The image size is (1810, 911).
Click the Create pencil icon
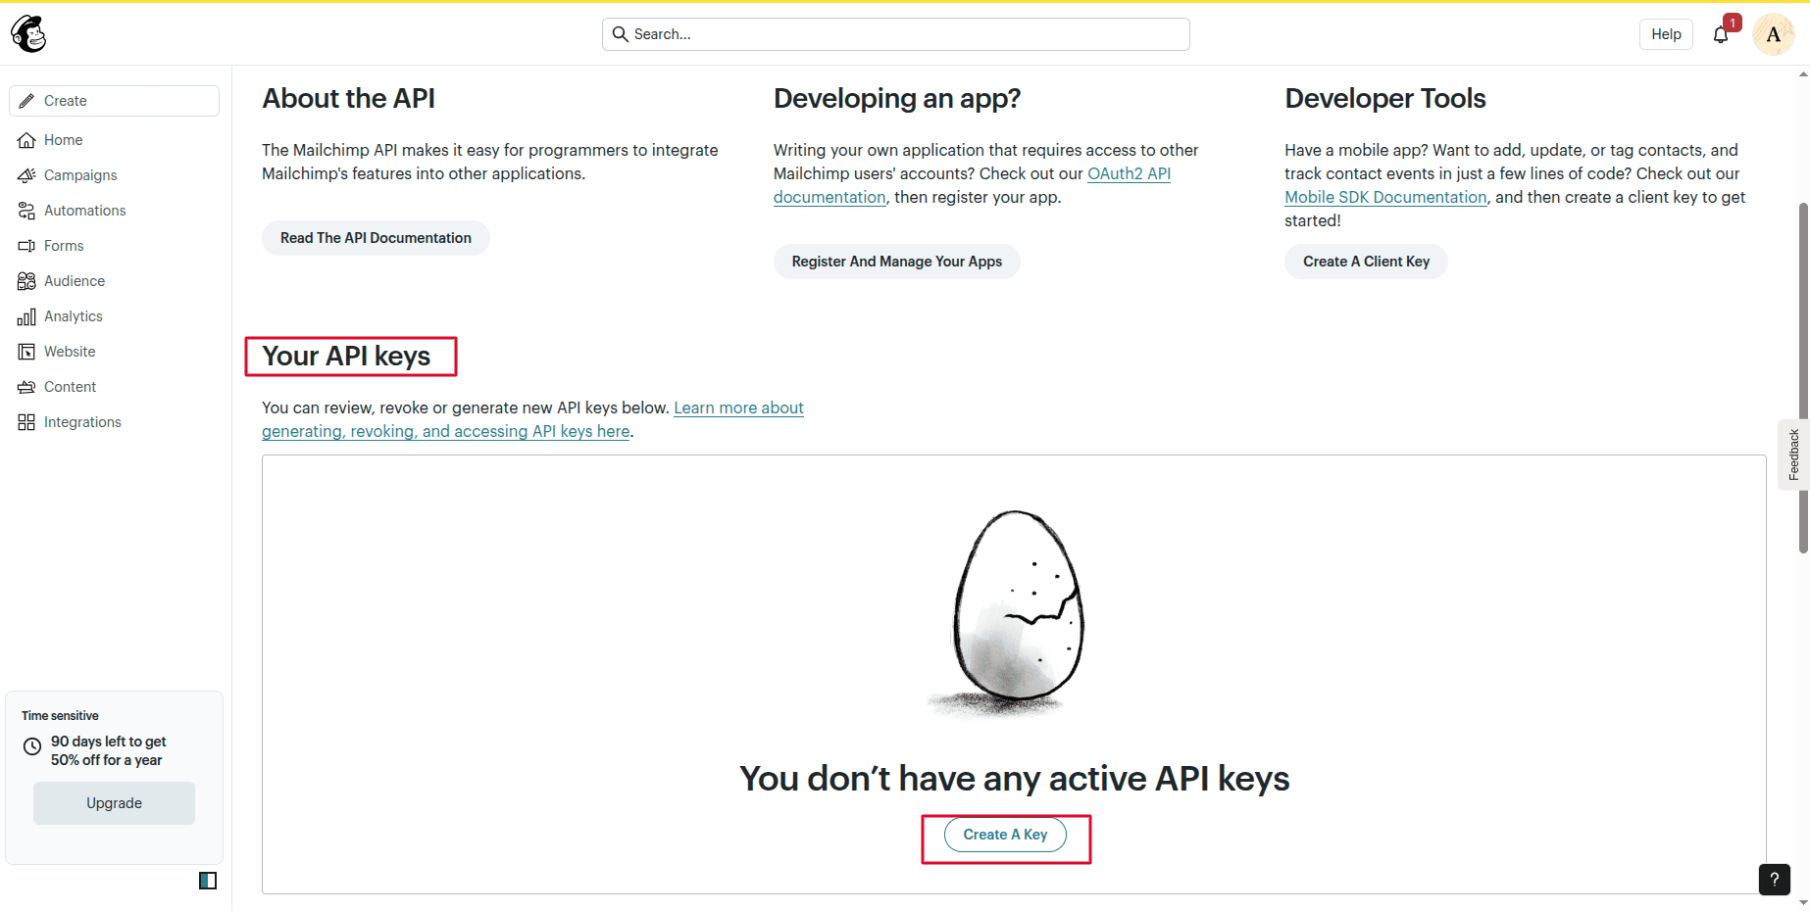coord(26,101)
